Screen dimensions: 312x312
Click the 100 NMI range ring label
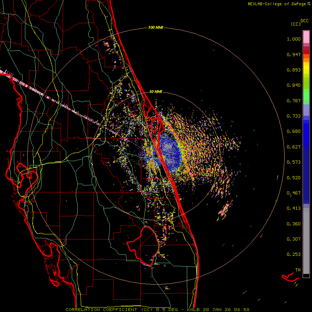click(x=156, y=27)
